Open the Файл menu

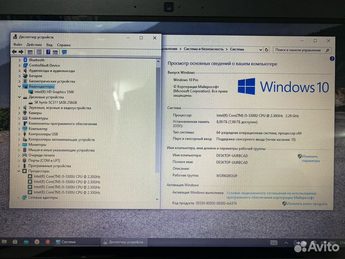point(18,45)
